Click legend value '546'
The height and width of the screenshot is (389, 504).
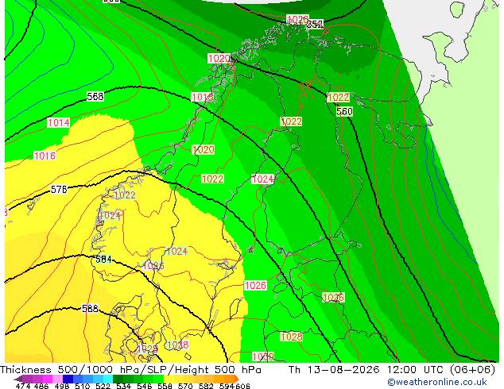[x=145, y=386]
